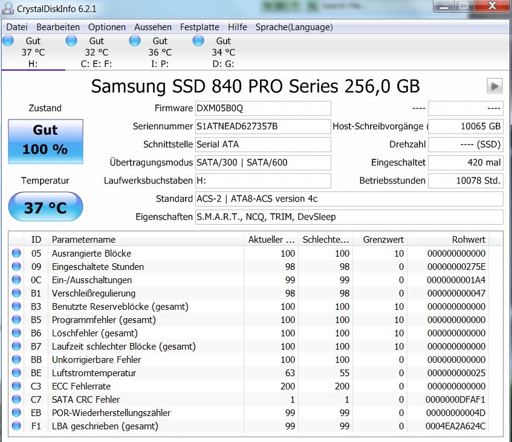Select the Luftstromtemperatur row name
The height and width of the screenshot is (442, 512).
point(94,373)
